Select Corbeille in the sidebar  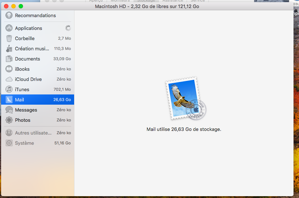[x=38, y=38]
